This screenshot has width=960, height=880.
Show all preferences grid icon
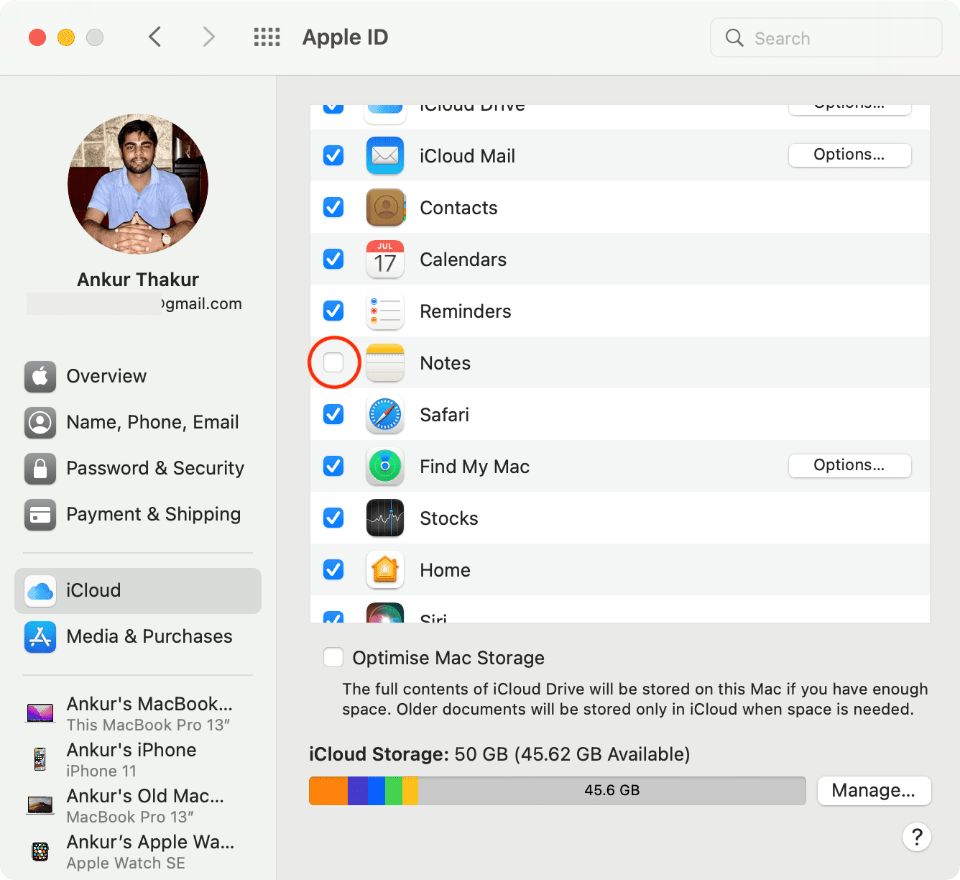click(267, 37)
